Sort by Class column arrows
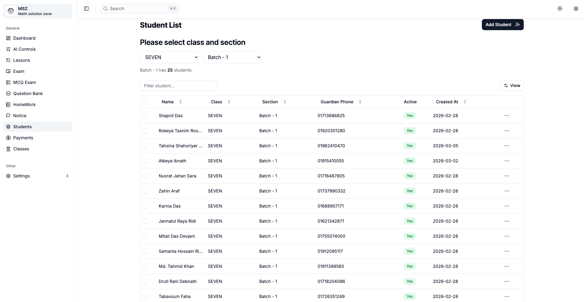The image size is (584, 302). tap(229, 102)
